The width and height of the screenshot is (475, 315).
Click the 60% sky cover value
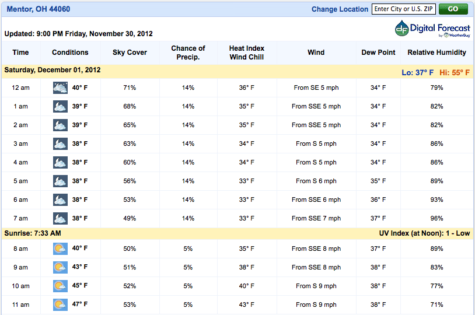tap(130, 163)
